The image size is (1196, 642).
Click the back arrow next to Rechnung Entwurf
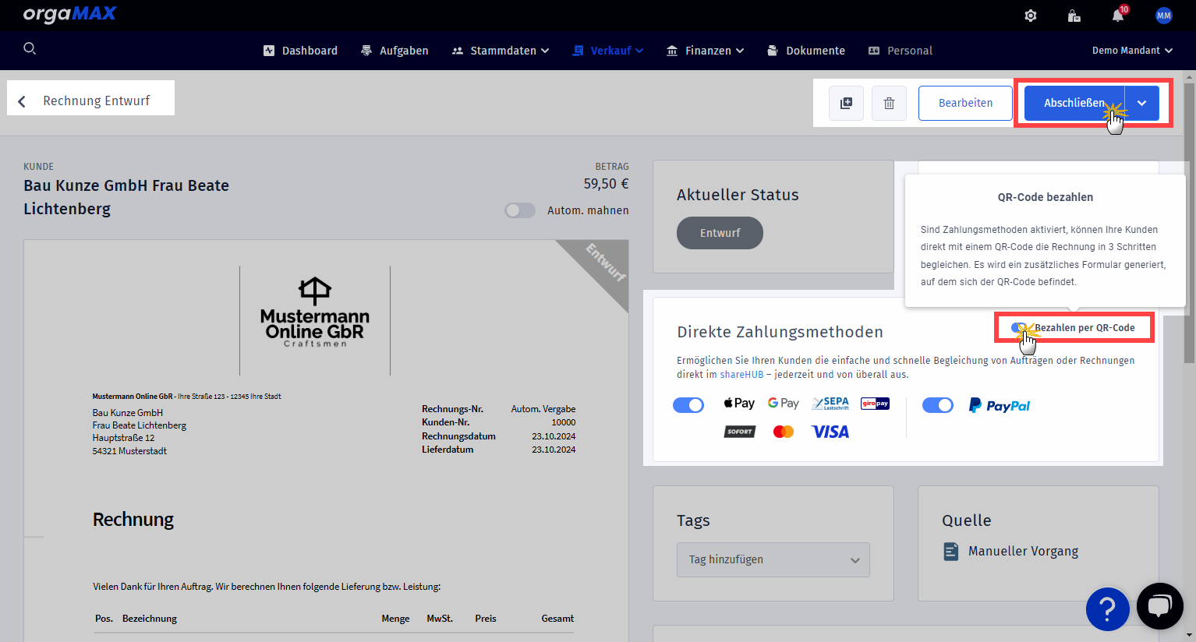click(x=22, y=101)
